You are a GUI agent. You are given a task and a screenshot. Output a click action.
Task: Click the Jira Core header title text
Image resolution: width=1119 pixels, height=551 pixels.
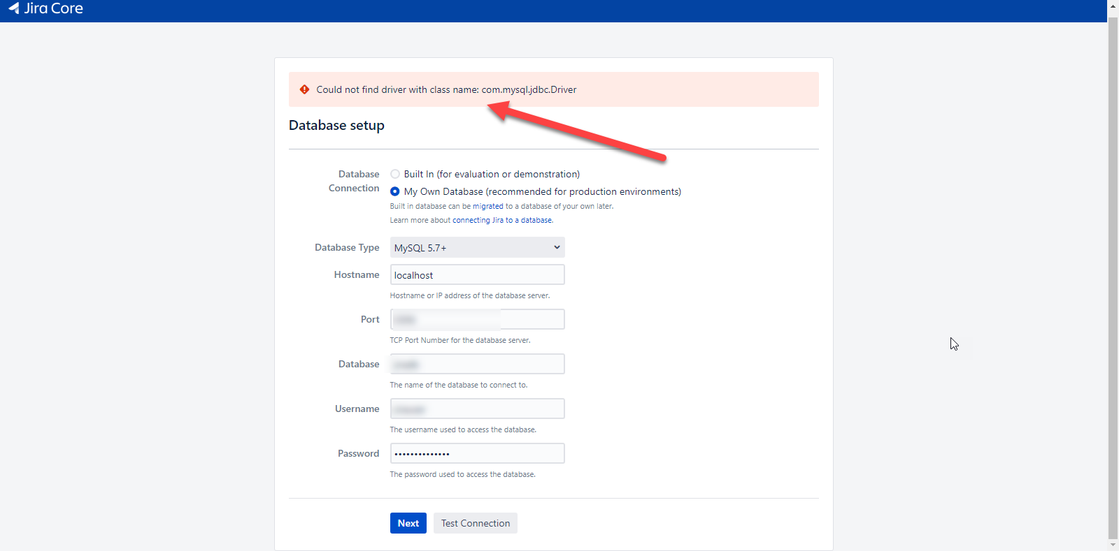click(x=53, y=8)
